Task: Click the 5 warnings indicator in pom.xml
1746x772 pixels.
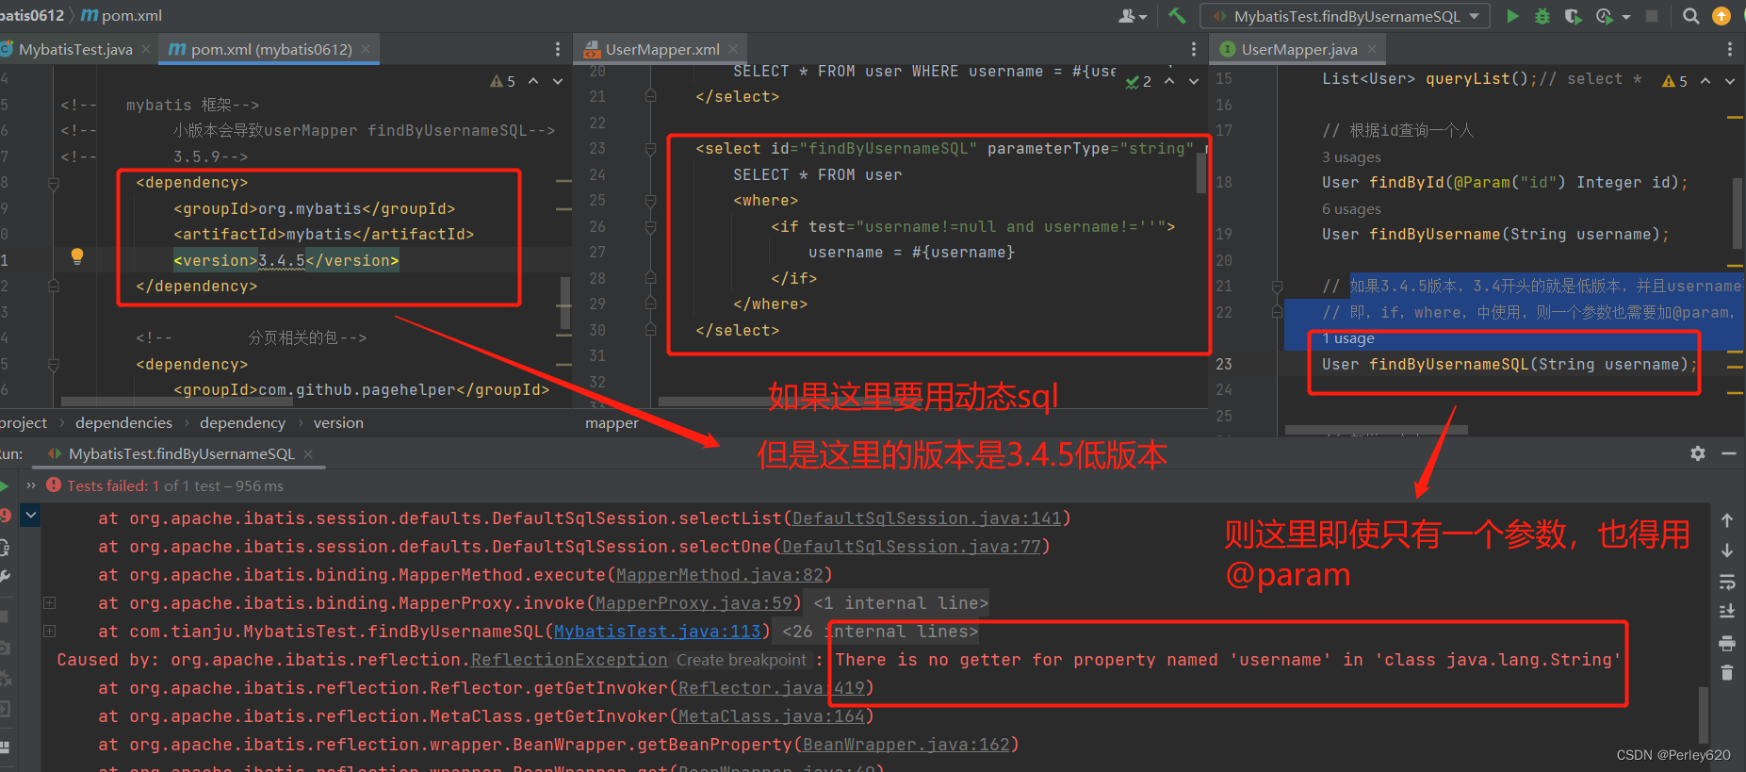Action: pos(503,81)
